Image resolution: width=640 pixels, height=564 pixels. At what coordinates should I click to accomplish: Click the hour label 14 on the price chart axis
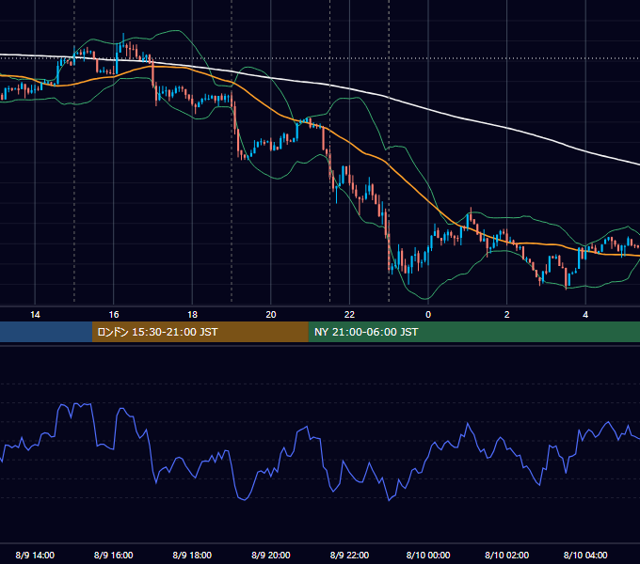click(x=35, y=315)
